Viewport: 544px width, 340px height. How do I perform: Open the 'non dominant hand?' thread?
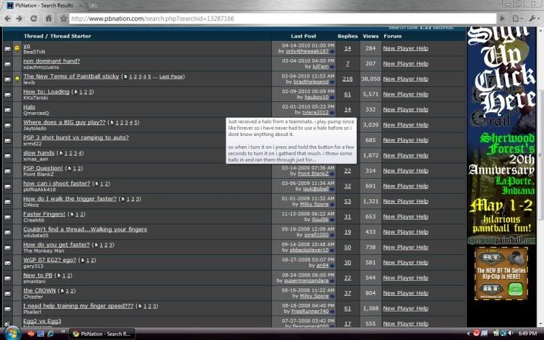coord(52,61)
